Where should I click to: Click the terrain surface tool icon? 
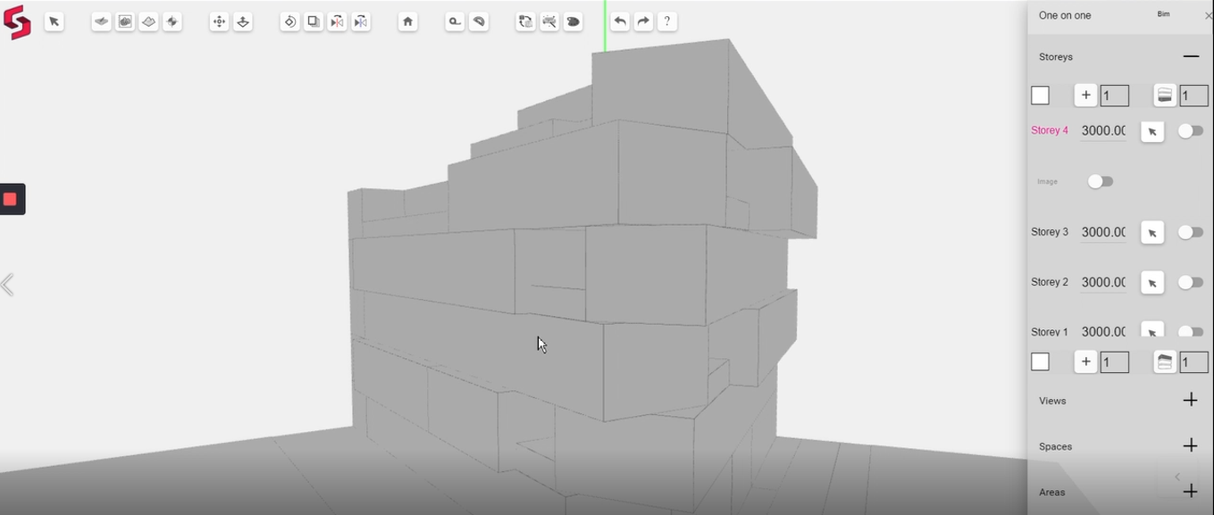[x=149, y=21]
